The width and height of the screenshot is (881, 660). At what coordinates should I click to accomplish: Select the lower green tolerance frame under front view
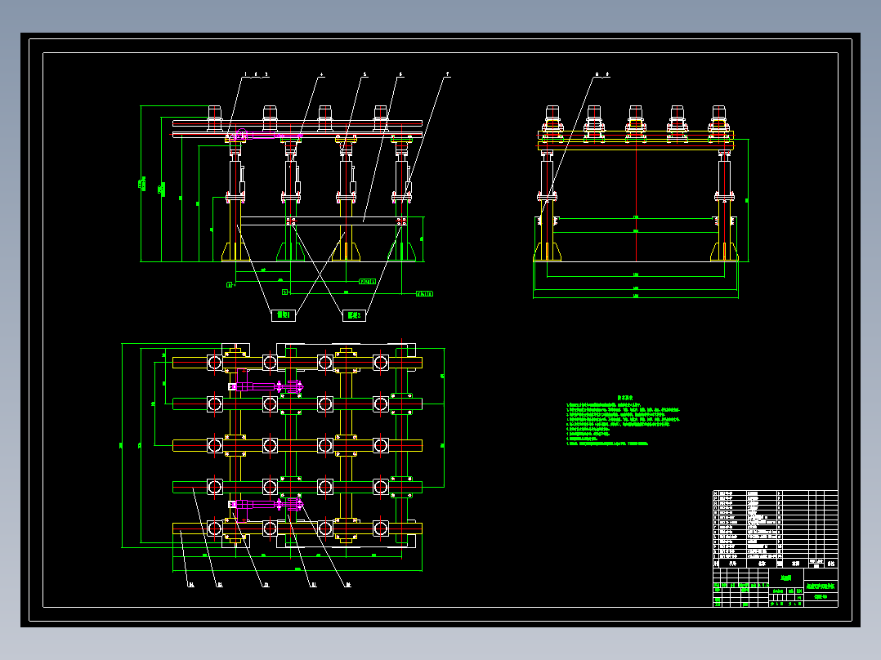coord(424,294)
